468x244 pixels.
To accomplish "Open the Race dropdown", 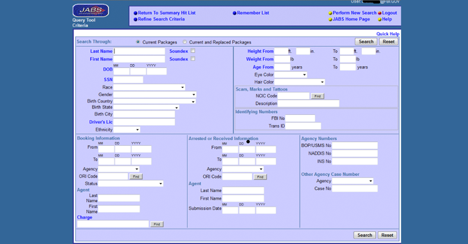I will [x=149, y=87].
